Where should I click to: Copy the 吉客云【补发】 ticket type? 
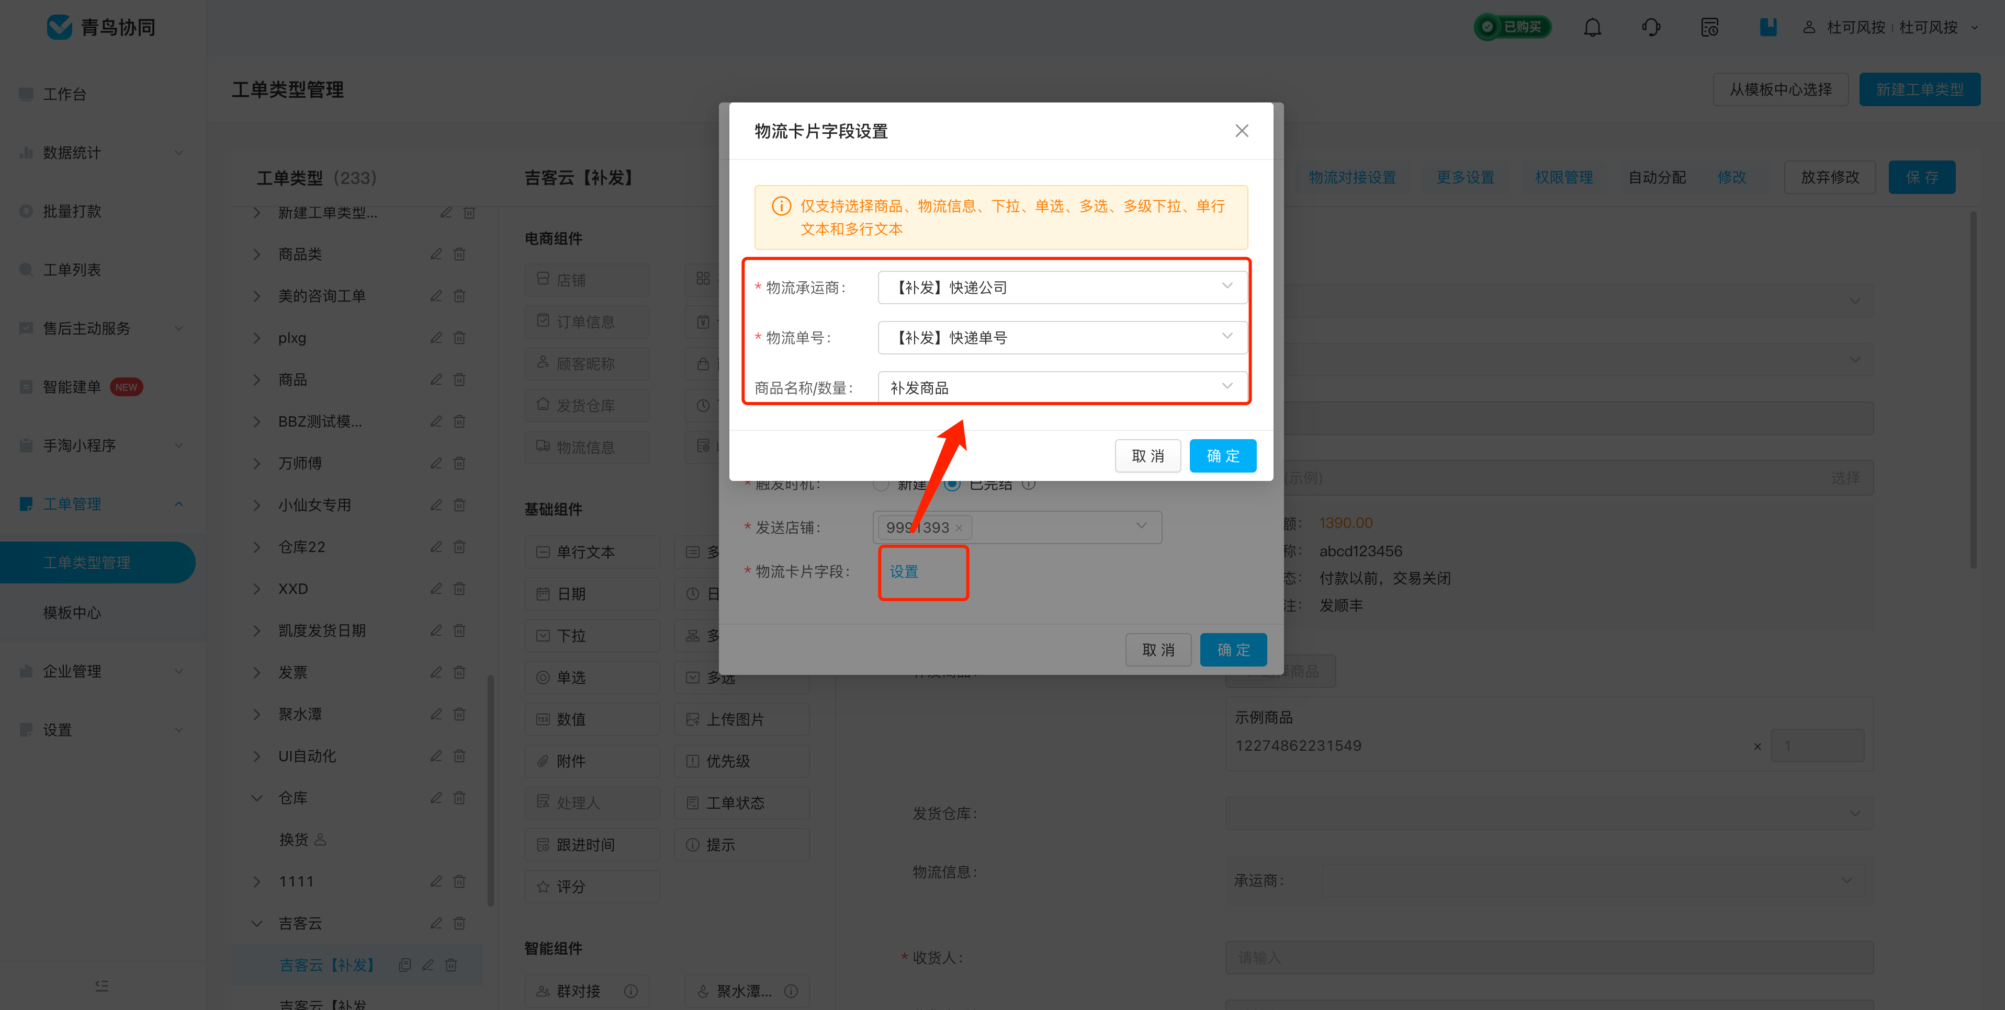pos(405,965)
